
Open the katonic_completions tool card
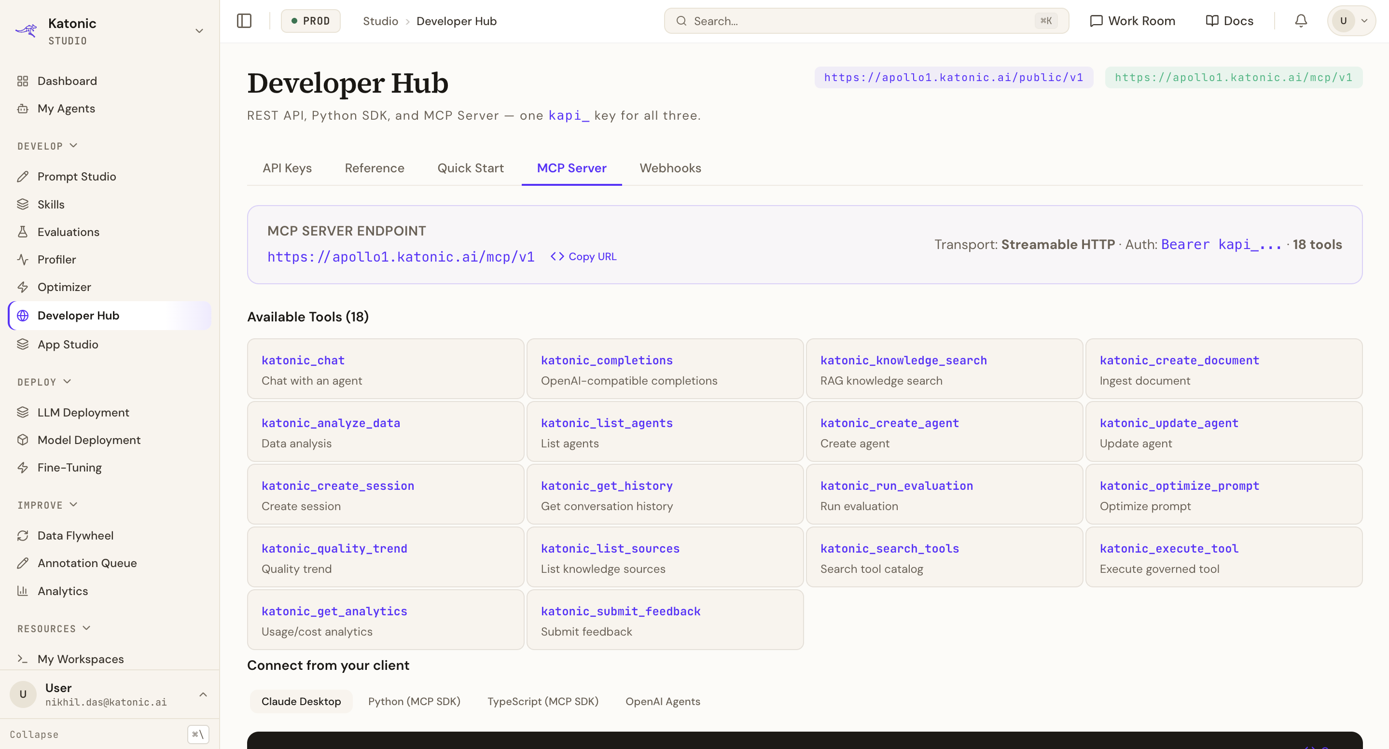pyautogui.click(x=665, y=369)
